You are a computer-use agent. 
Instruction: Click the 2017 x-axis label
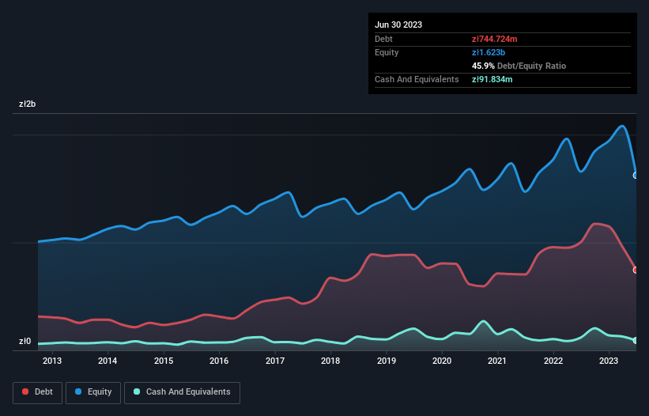(x=275, y=361)
